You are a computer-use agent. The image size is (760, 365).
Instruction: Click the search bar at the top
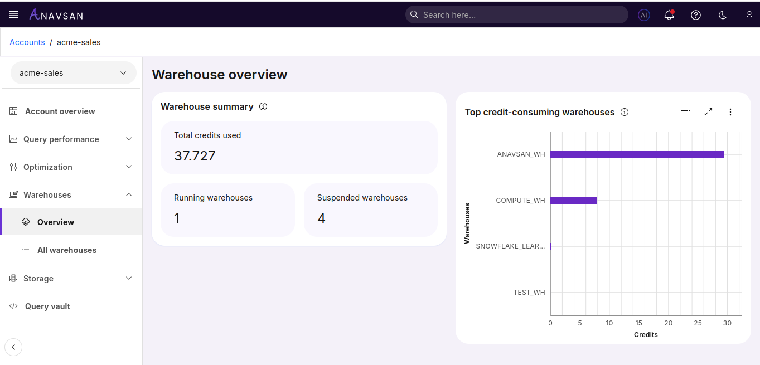(x=516, y=14)
